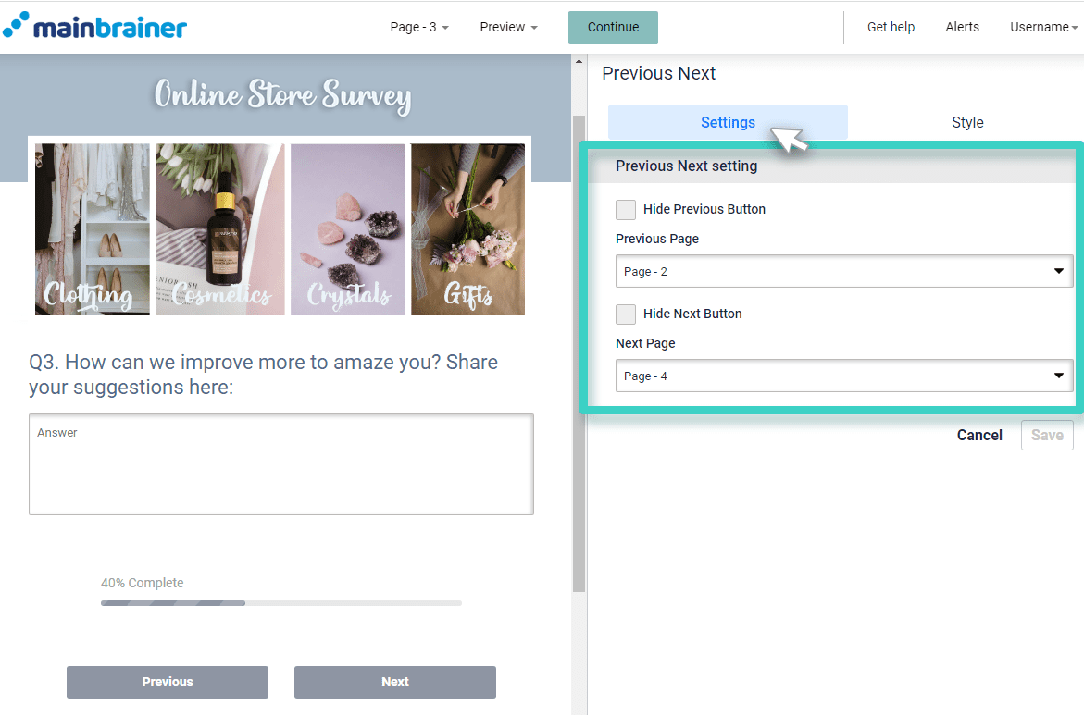1084x715 pixels.
Task: Open the Next Page selector showing Page - 4
Action: [x=843, y=376]
